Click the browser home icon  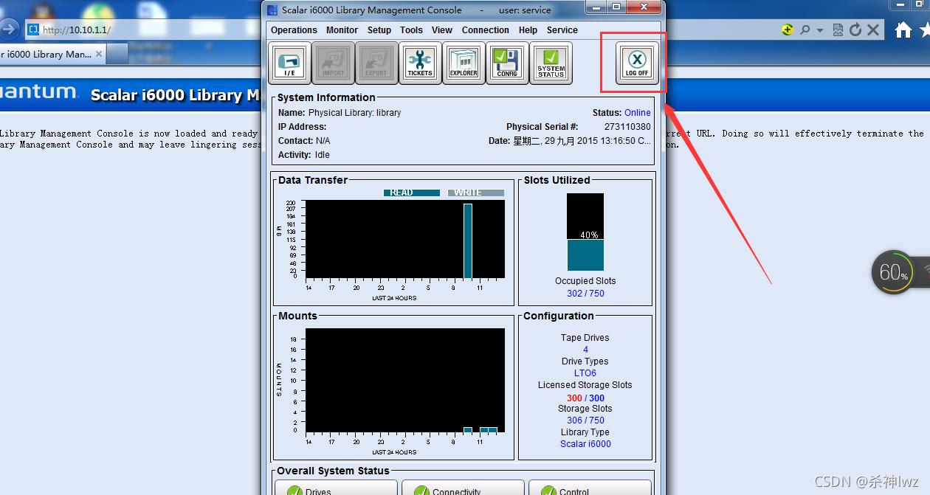[x=903, y=30]
